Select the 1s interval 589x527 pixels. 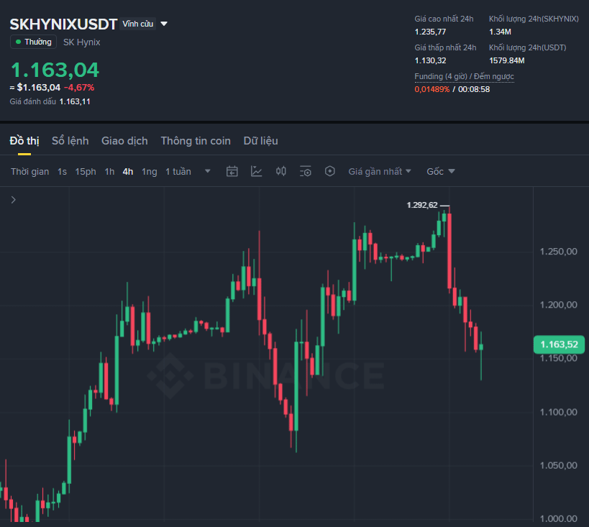coord(62,172)
